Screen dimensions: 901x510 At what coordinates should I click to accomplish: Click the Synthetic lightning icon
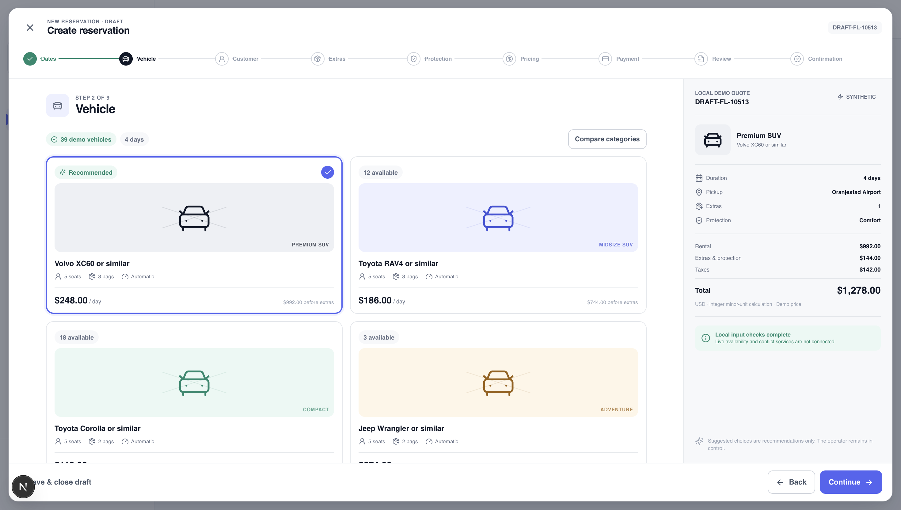click(840, 97)
